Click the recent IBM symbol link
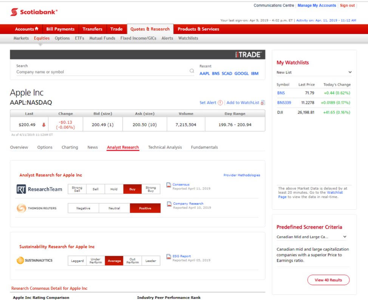The width and height of the screenshot is (368, 300). (255, 73)
